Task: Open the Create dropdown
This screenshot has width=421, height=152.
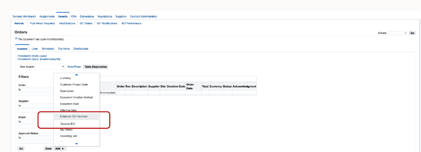Action: pos(398,33)
